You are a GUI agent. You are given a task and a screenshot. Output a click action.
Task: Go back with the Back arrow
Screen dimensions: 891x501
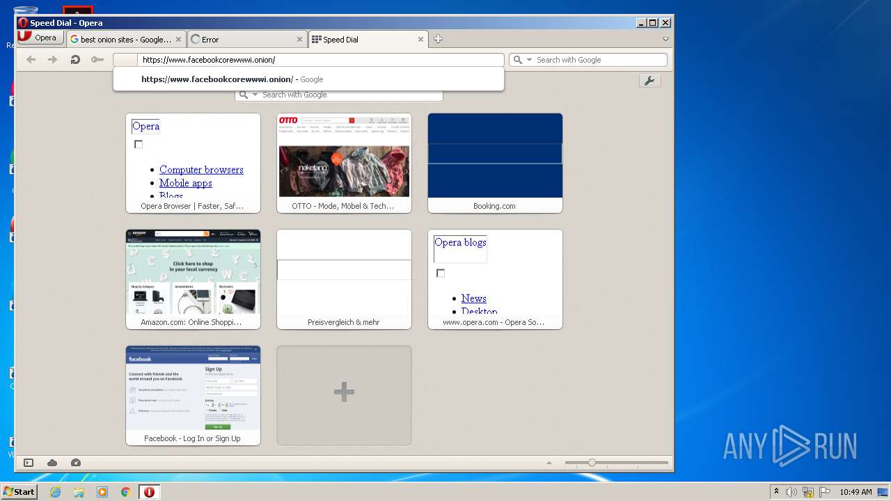click(x=31, y=60)
